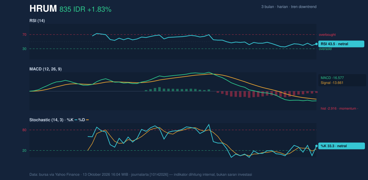The height and width of the screenshot is (180, 368).
Task: Click the 'RSI 43.5 · netral' value badge
Action: click(341, 44)
